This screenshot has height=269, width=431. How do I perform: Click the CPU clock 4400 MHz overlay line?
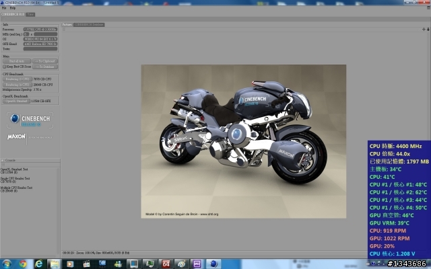click(395, 147)
